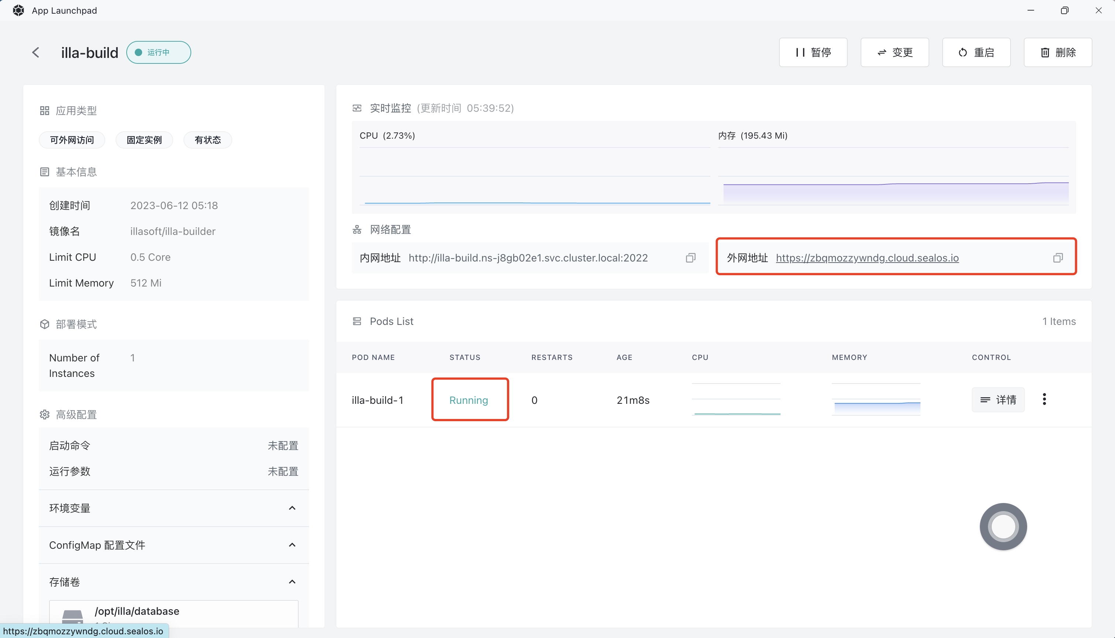
Task: Click the 运行参数 未配置 row
Action: coord(174,471)
